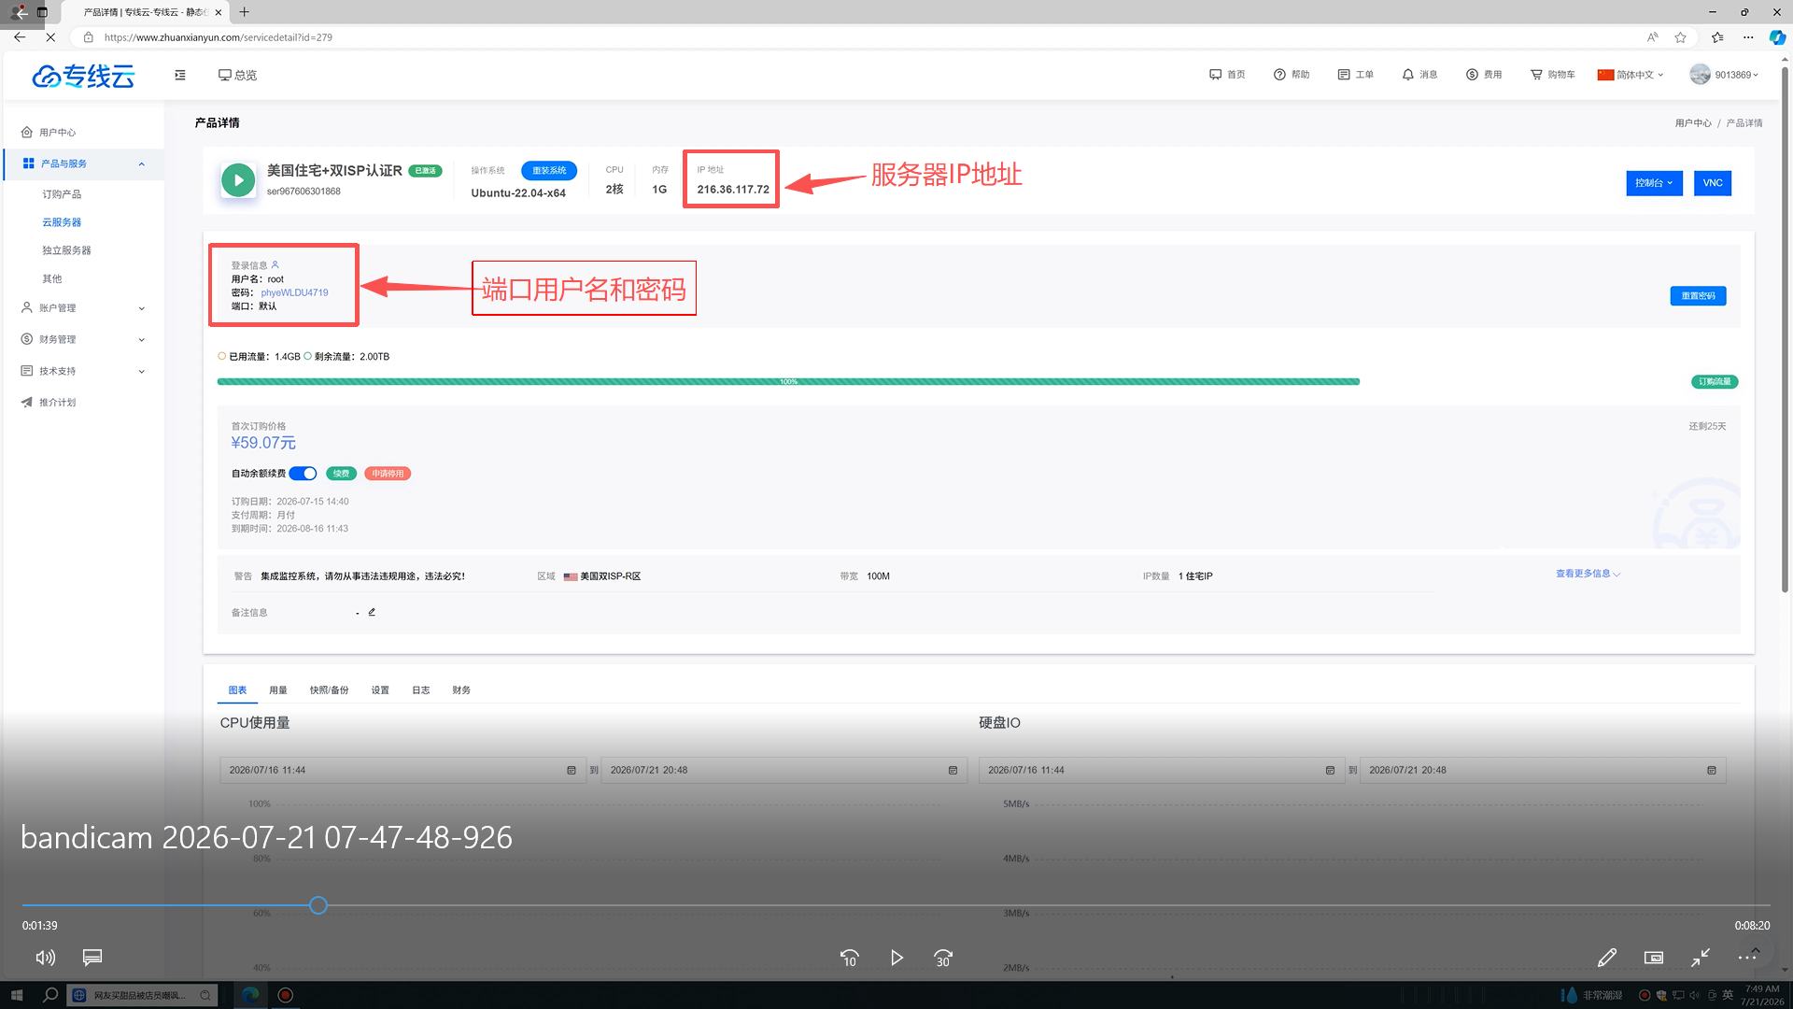The height and width of the screenshot is (1009, 1793).
Task: Click 订购流量 buy traffic button
Action: pos(1715,382)
